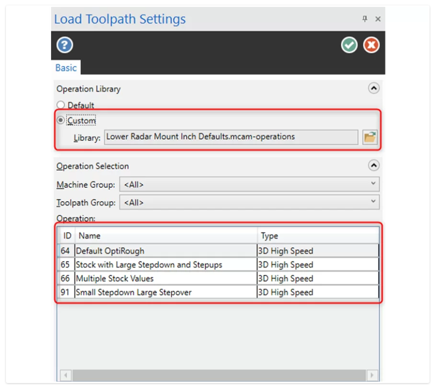Sort operations by Name column header
The height and width of the screenshot is (387, 436).
click(x=166, y=236)
